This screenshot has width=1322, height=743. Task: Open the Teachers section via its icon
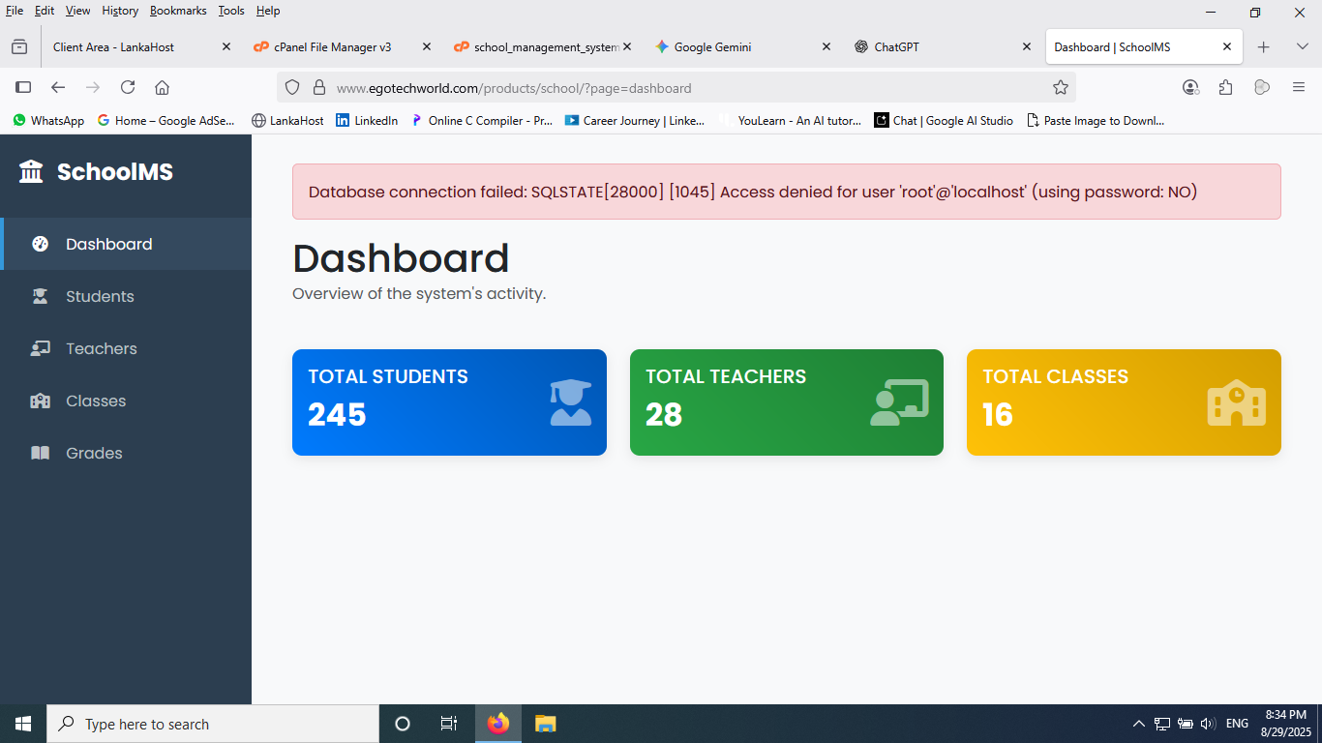(x=40, y=348)
